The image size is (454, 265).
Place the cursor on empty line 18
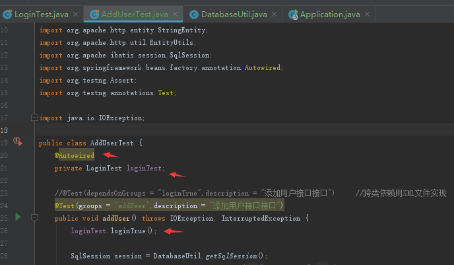pyautogui.click(x=244, y=130)
